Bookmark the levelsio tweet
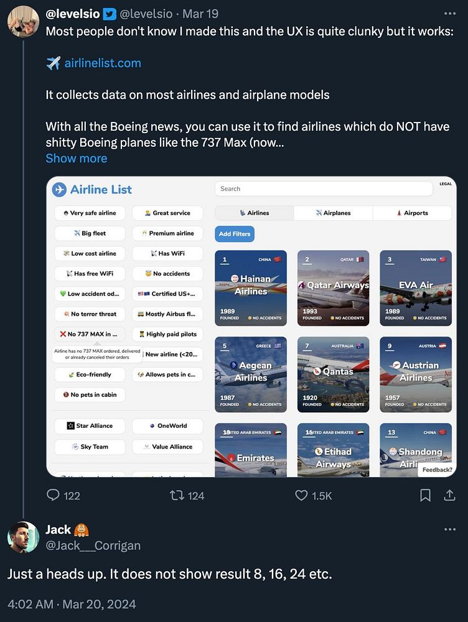Image resolution: width=468 pixels, height=622 pixels. point(426,495)
